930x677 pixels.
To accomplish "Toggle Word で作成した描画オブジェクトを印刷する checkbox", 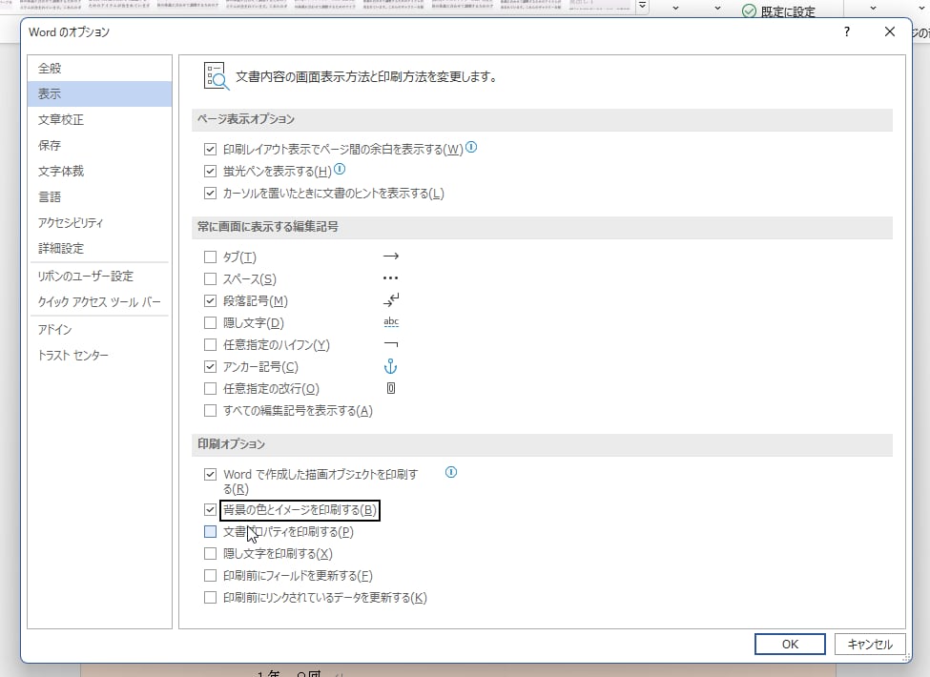I will (x=210, y=474).
